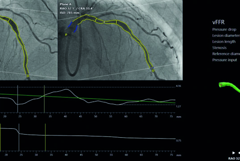The image size is (240, 161).
Task: Select the yellow marker line in the 4.16 diameter graph
Action: [44, 99]
